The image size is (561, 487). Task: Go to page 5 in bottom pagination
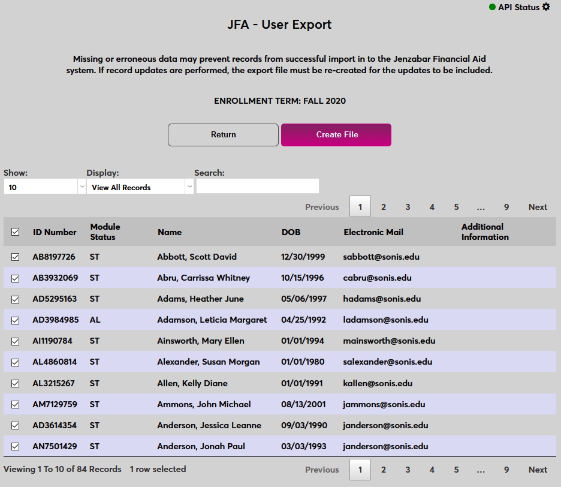point(456,470)
